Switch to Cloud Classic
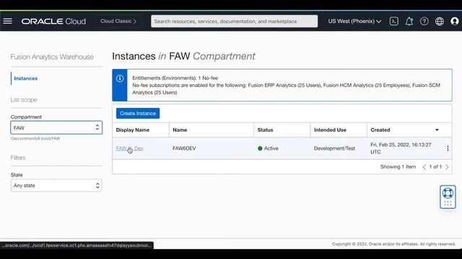Screen dimensions: 462x259 pos(118,21)
